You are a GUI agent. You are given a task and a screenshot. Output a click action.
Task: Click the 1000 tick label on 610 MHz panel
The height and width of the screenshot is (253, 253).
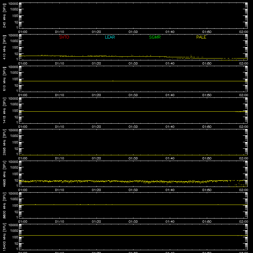[x=14, y=72]
